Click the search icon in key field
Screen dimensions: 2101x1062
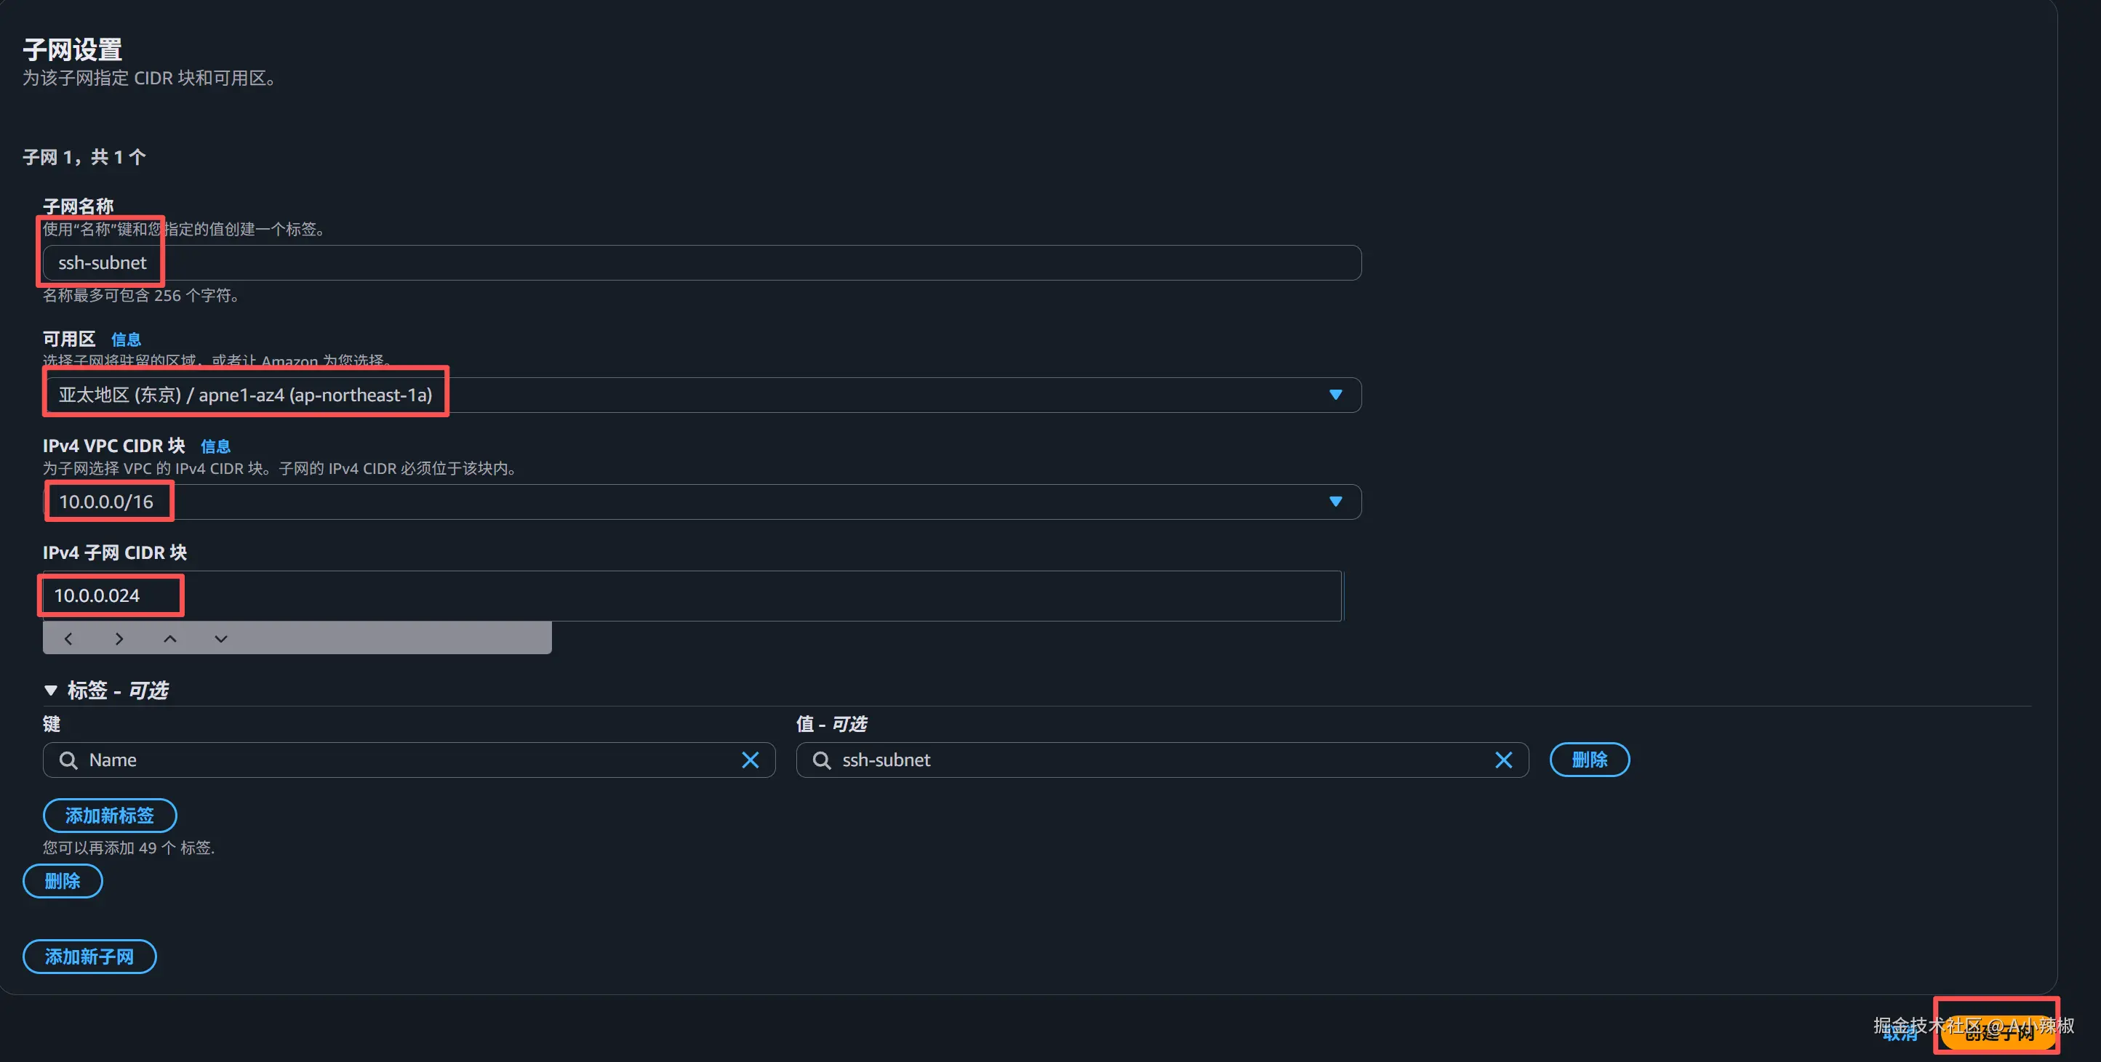[x=68, y=760]
